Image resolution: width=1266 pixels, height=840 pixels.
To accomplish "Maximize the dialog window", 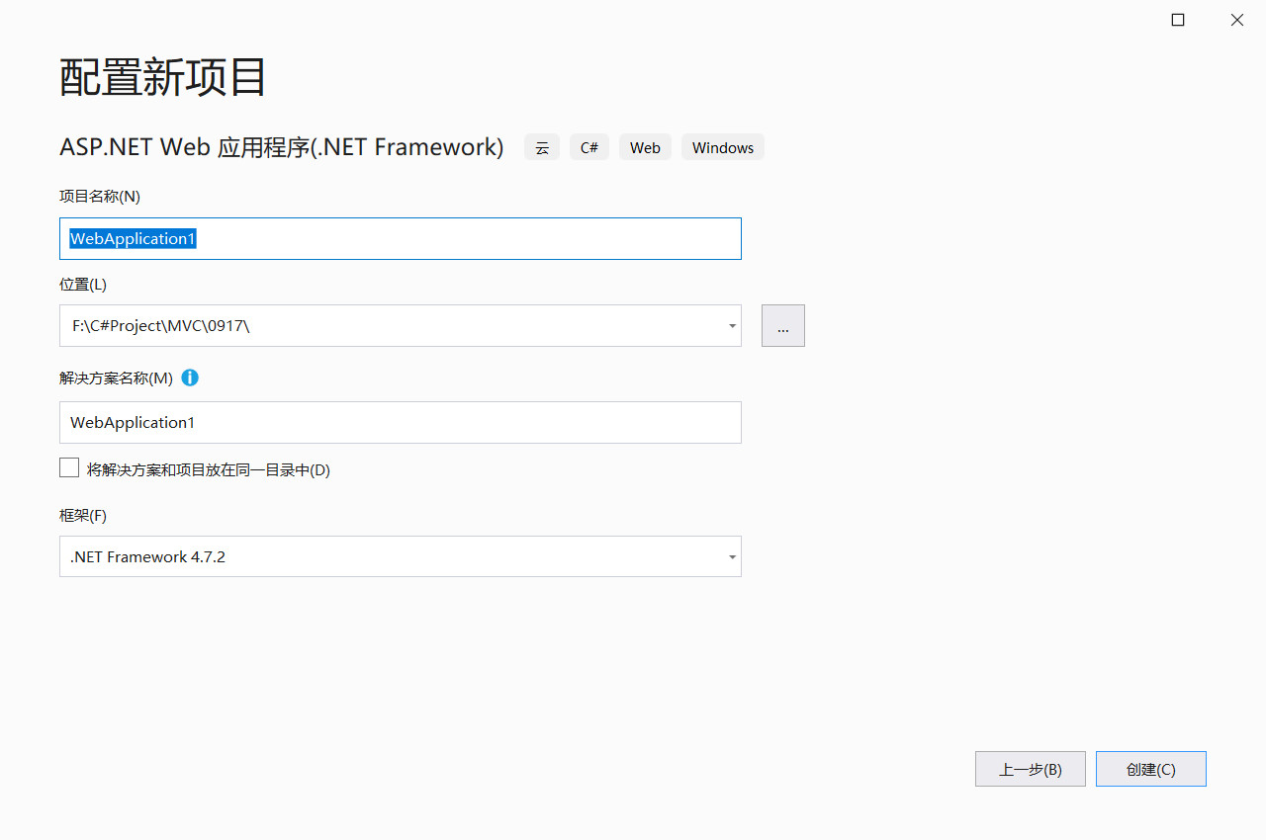I will click(1178, 20).
